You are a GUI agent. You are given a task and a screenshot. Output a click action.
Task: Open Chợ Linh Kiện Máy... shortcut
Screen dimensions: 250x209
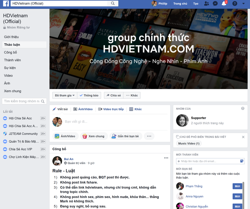pos(24,157)
